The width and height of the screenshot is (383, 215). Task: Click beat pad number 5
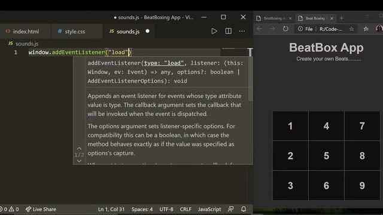(326, 155)
